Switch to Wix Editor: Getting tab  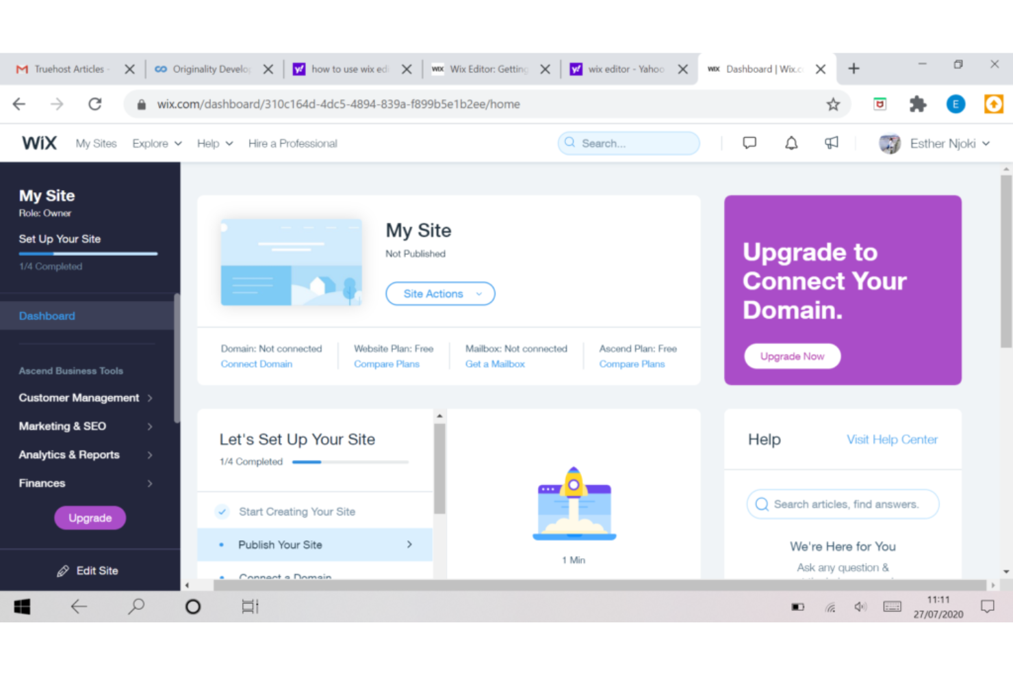pos(490,68)
